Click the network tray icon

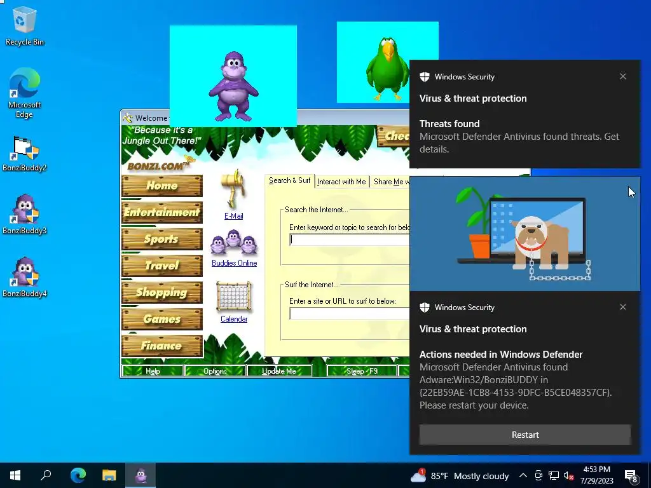click(x=554, y=475)
